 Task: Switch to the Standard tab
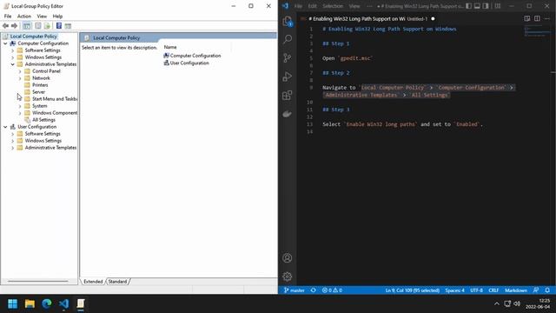click(x=117, y=282)
